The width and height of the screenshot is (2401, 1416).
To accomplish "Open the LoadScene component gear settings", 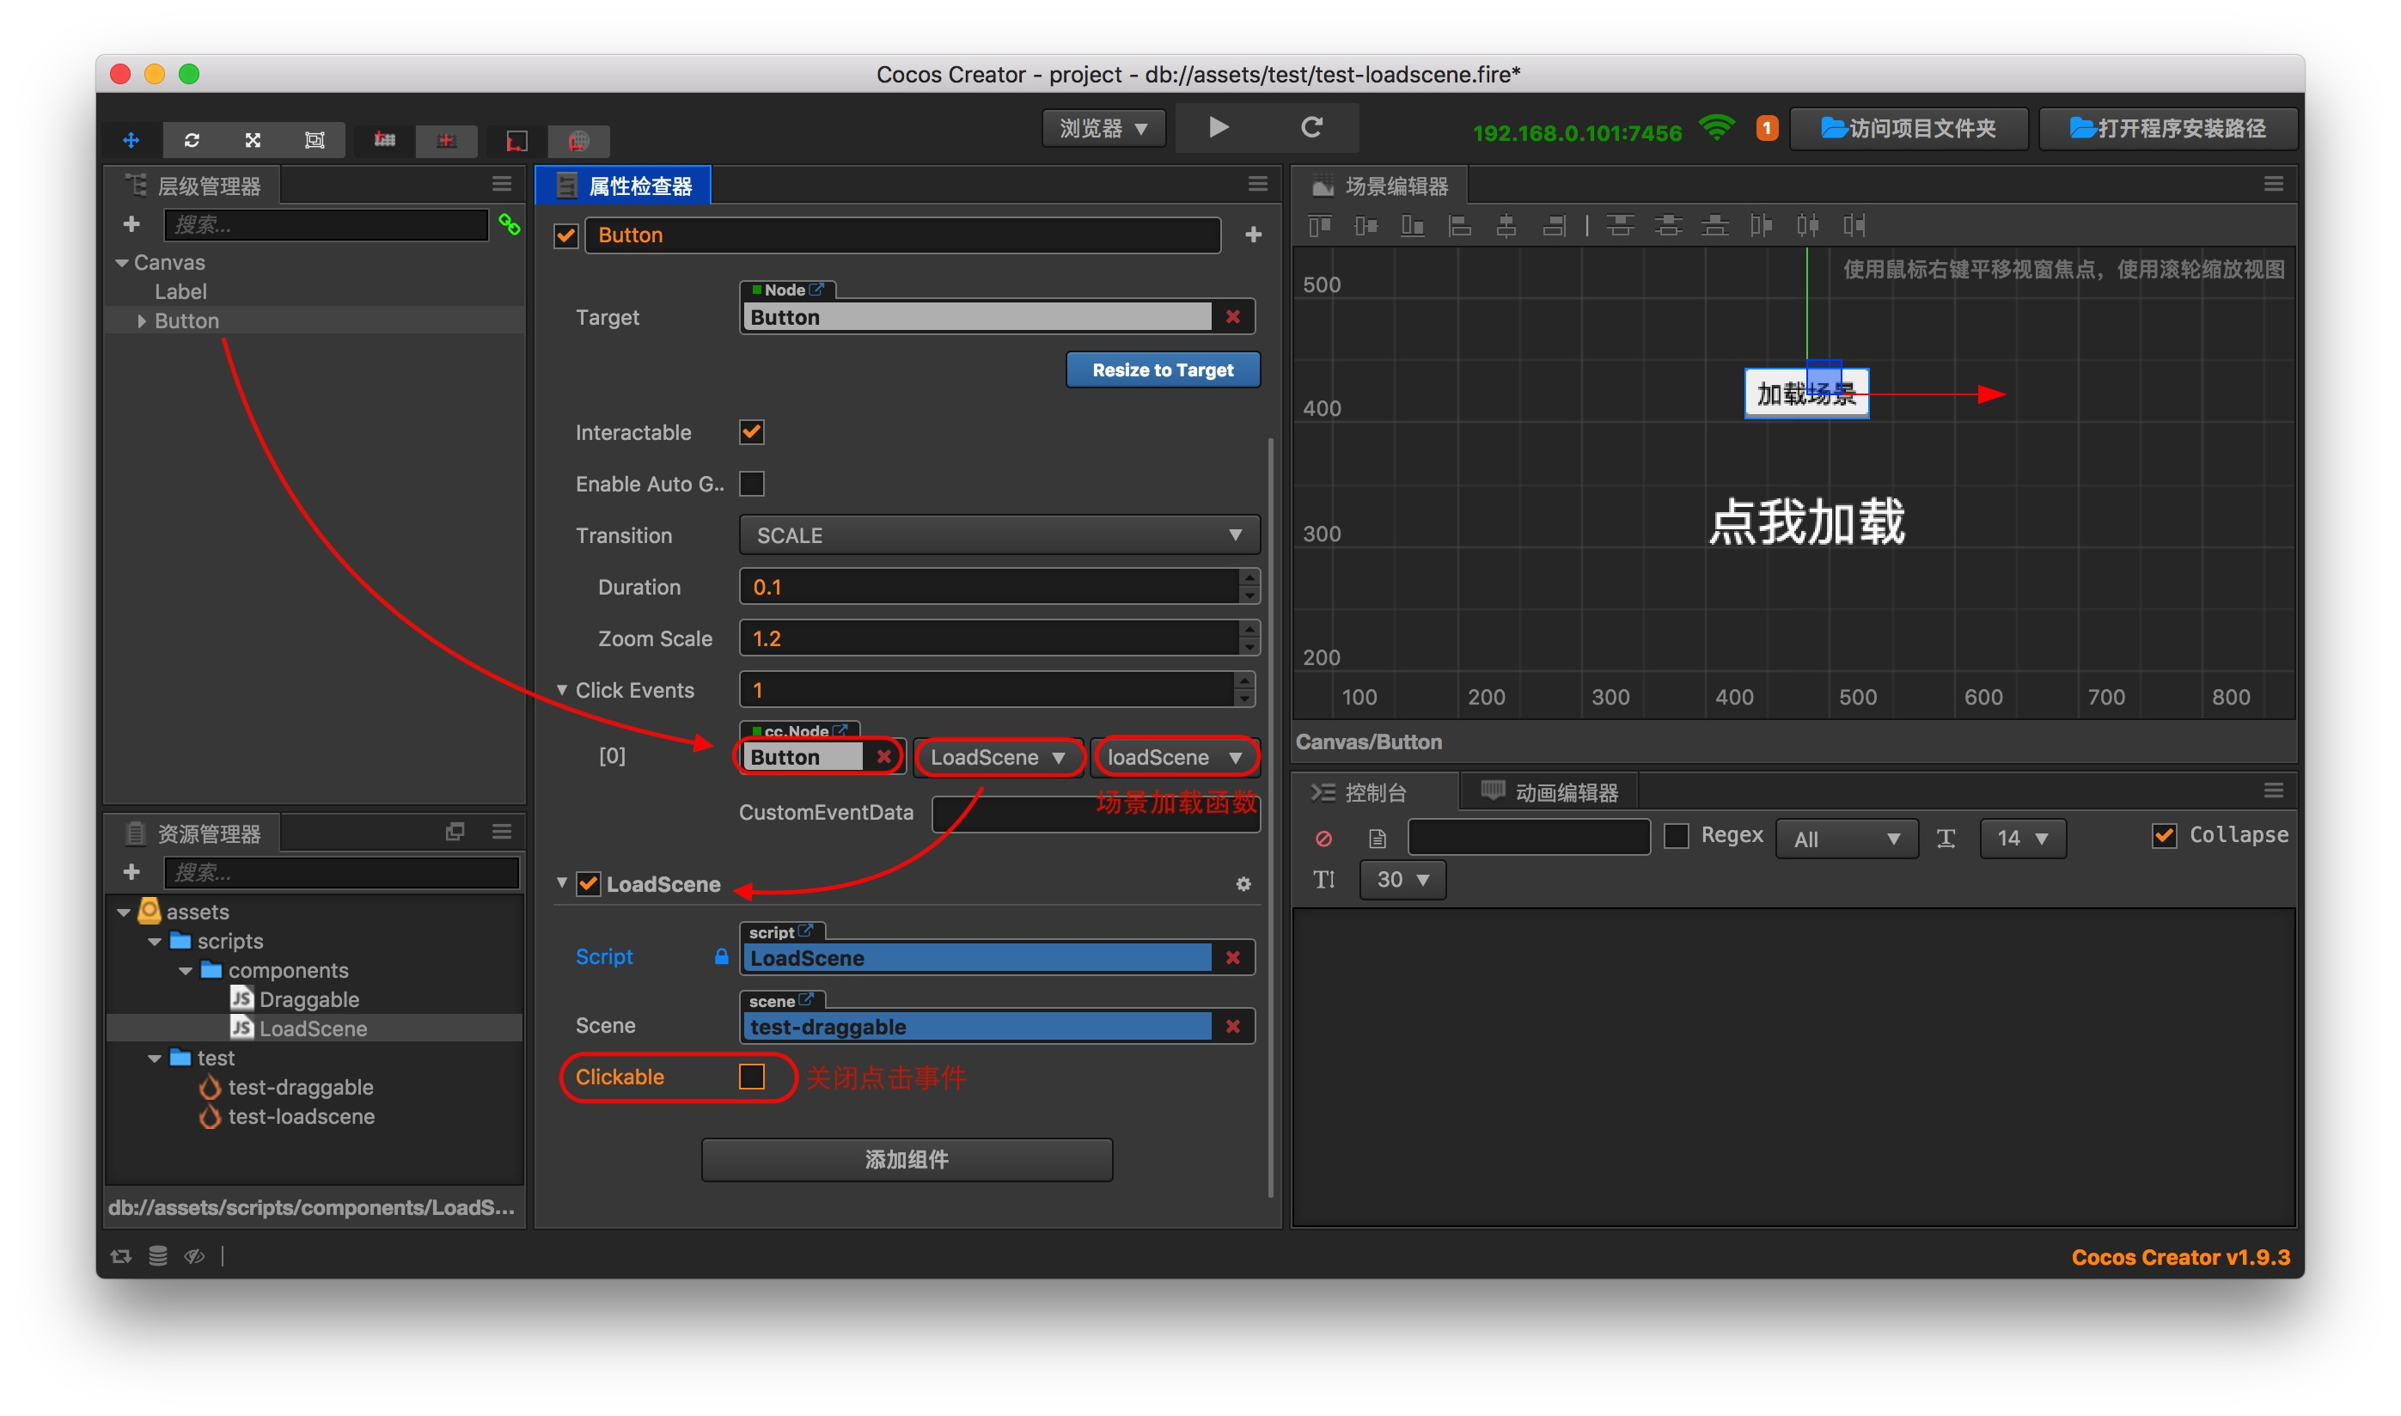I will pos(1243,884).
